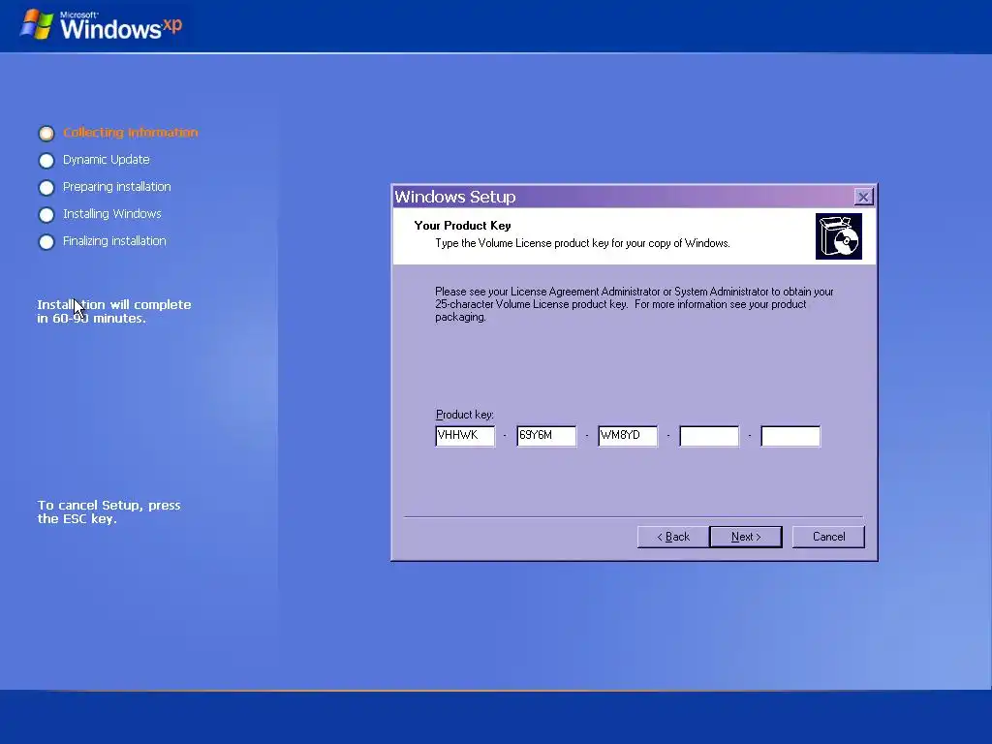Click the 'Installation will complete' time estimate text
The width and height of the screenshot is (992, 744).
click(114, 311)
